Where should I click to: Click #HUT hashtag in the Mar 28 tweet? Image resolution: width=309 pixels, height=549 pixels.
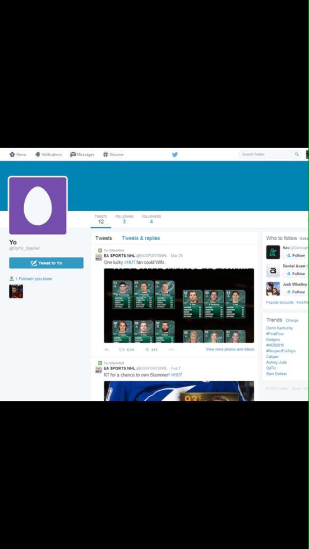pyautogui.click(x=130, y=262)
